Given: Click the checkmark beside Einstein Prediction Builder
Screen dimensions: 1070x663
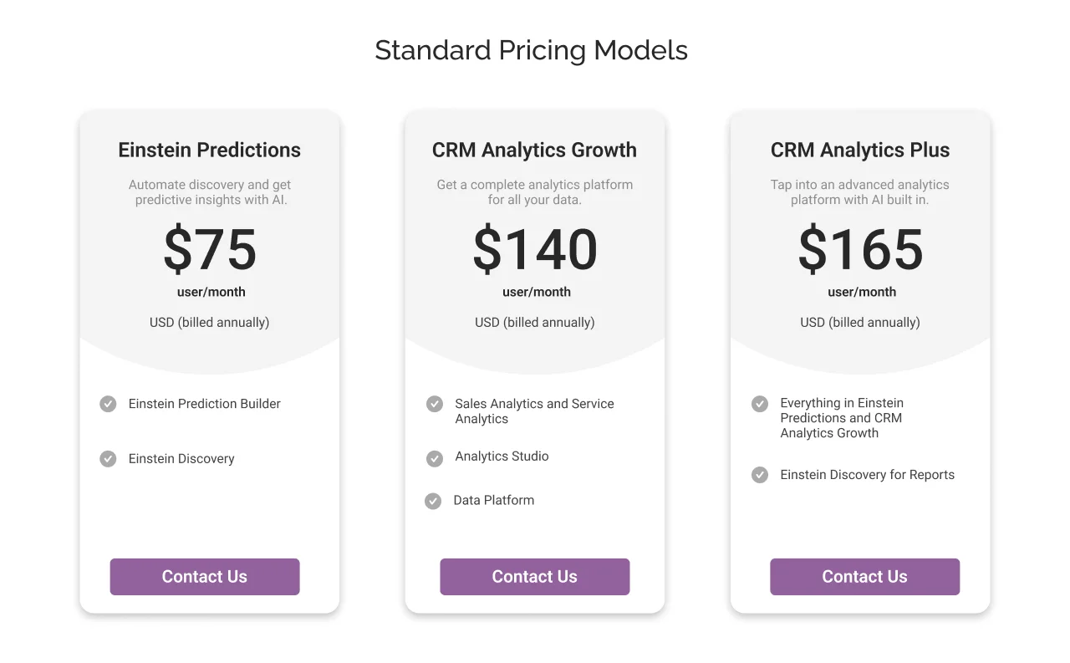Looking at the screenshot, I should click(x=107, y=404).
